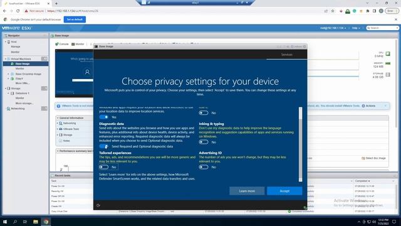The height and width of the screenshot is (226, 401).
Task: Expand the EbayY virtual machine node
Action: point(8,78)
